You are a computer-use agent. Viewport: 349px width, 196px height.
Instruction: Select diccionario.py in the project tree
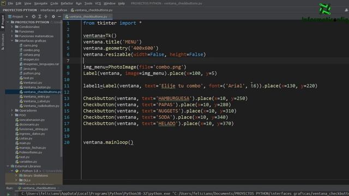coord(29,125)
